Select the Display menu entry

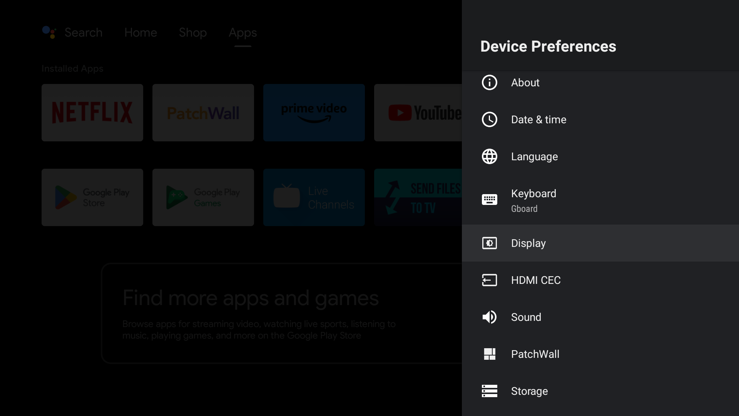click(x=600, y=243)
